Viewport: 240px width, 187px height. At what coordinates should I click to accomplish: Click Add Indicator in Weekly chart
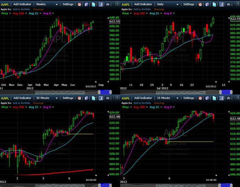pyautogui.click(x=22, y=4)
